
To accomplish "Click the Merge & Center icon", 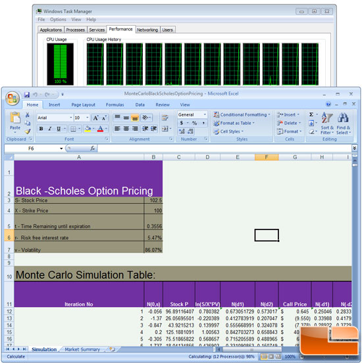I will coord(165,129).
